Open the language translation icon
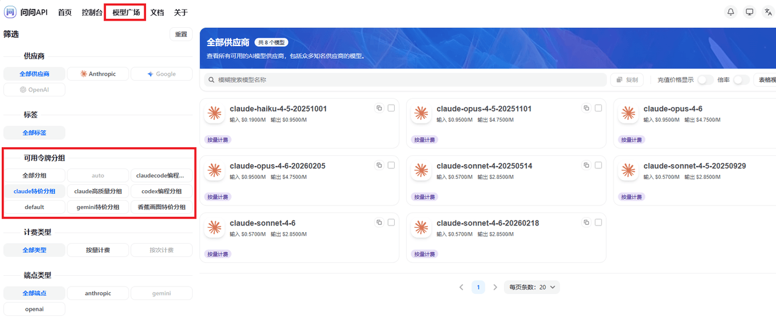 [768, 12]
